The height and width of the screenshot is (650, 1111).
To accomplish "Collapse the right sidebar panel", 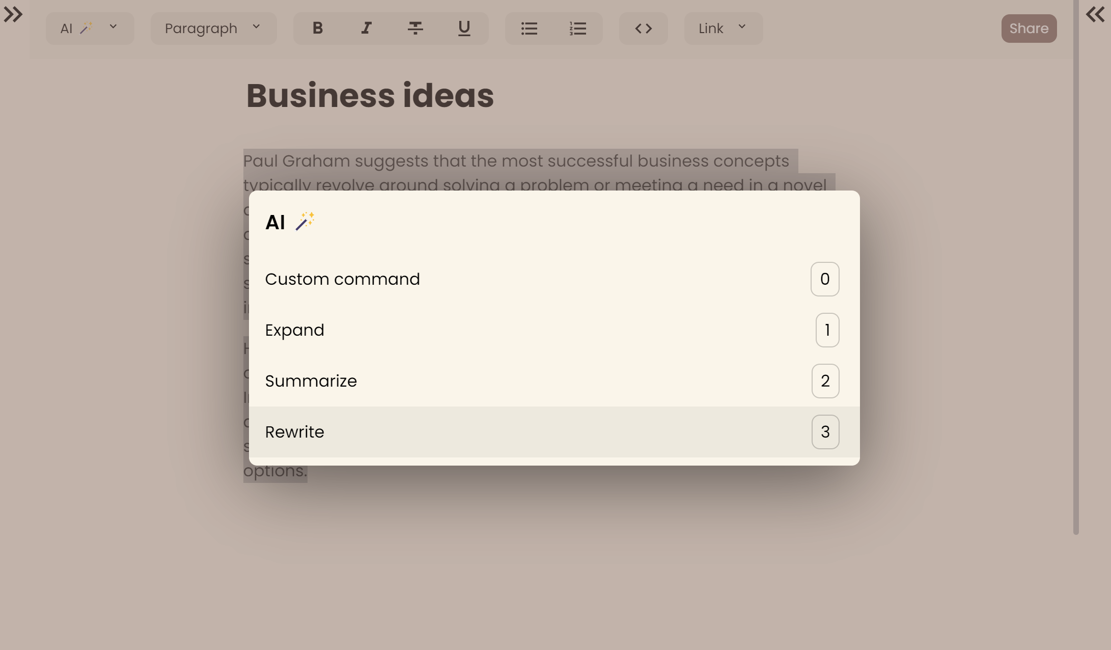I will (x=1095, y=14).
